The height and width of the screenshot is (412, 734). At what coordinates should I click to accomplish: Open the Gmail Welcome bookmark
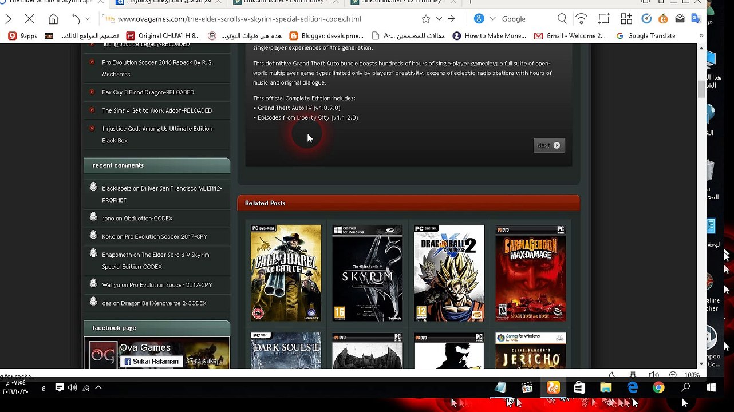click(x=570, y=35)
